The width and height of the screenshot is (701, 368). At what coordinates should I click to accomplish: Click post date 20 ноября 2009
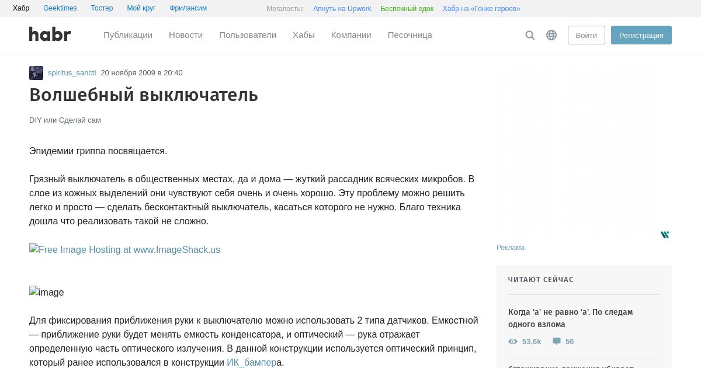click(141, 73)
